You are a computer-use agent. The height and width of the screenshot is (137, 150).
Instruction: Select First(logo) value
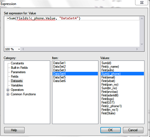point(122,99)
